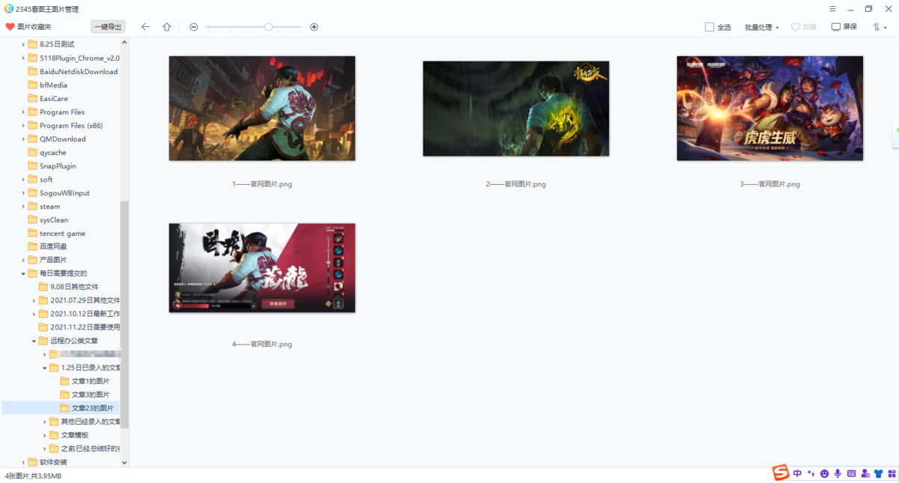Expand the Program Files (x86) folder
The height and width of the screenshot is (483, 899).
coord(23,126)
